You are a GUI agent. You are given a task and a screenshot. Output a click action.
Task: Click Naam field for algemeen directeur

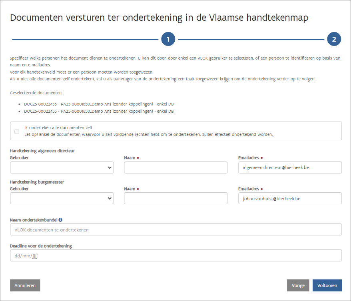pos(175,168)
